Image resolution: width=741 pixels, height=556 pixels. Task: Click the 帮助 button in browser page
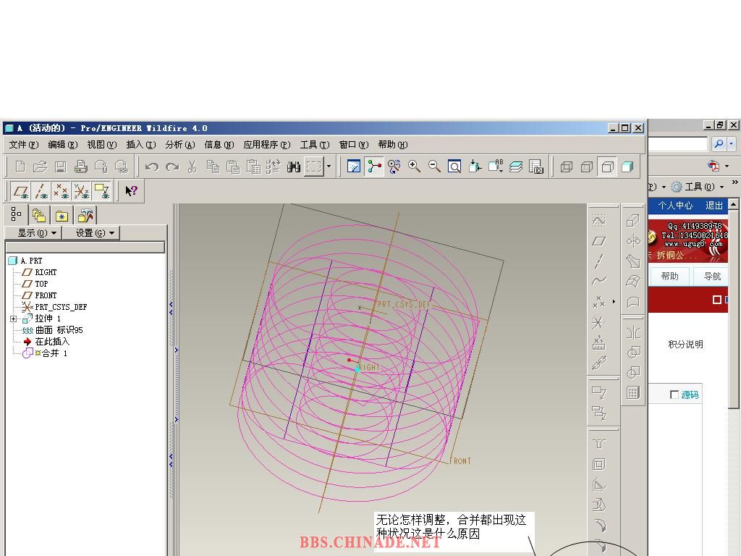pyautogui.click(x=669, y=276)
